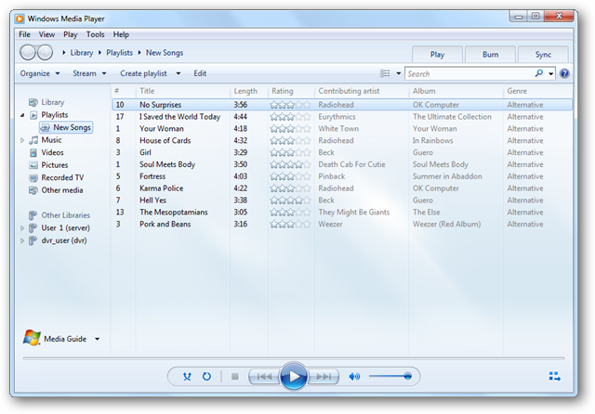Open the Organize dropdown

tap(40, 73)
